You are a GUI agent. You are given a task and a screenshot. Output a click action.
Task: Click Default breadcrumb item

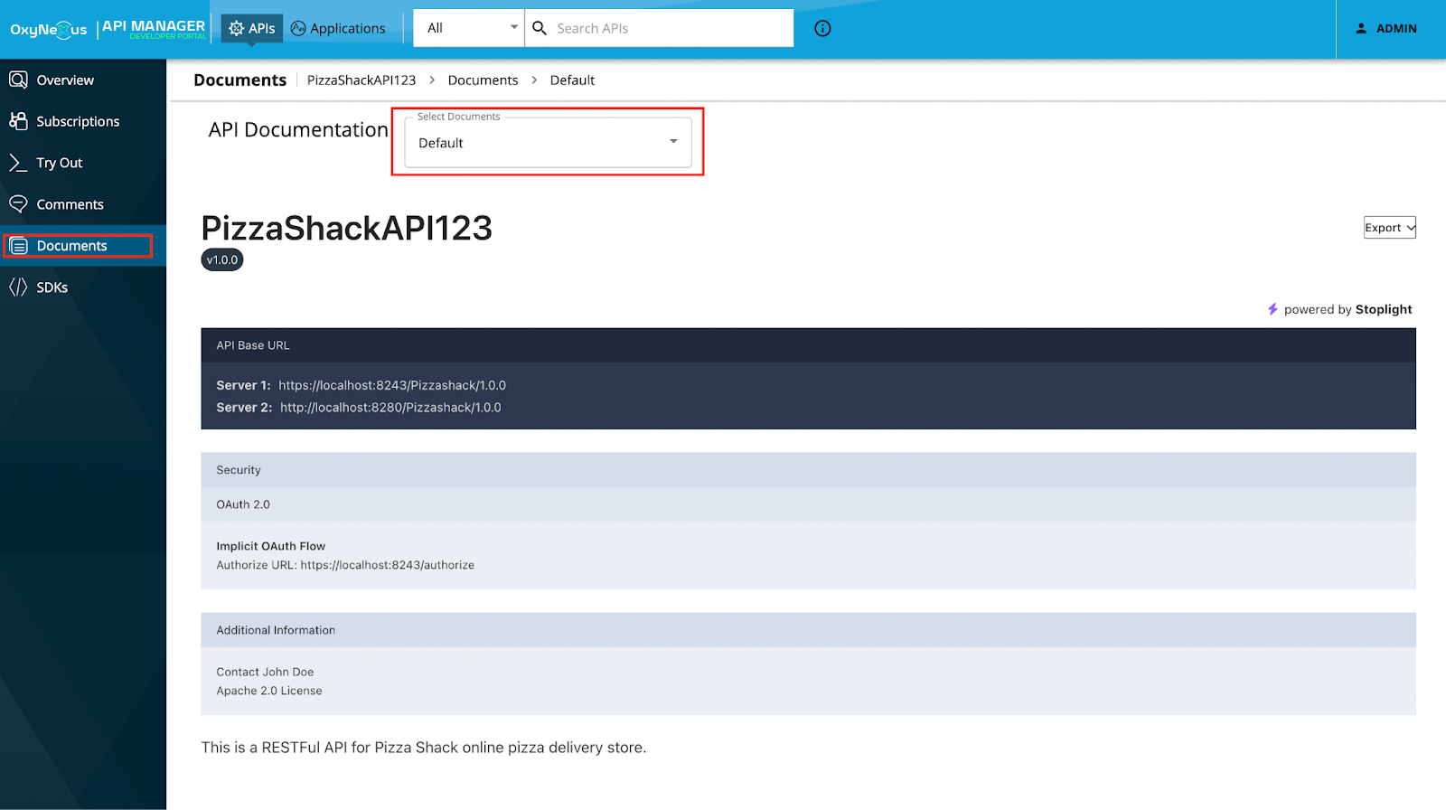tap(572, 80)
